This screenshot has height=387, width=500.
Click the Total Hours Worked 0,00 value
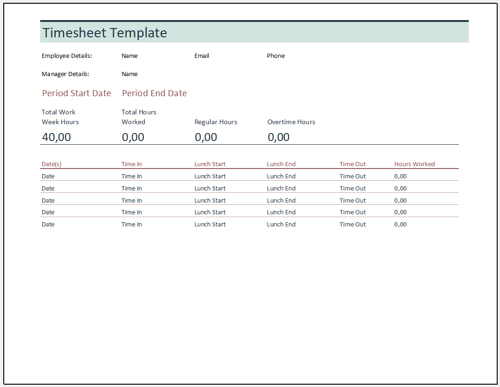133,137
